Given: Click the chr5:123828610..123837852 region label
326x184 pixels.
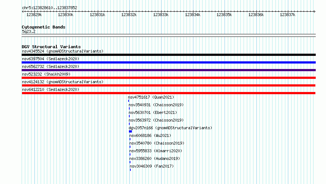Looking at the screenshot, I should (x=49, y=8).
